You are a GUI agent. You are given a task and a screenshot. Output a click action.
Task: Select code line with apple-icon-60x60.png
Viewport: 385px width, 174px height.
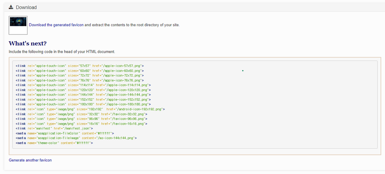(80, 71)
